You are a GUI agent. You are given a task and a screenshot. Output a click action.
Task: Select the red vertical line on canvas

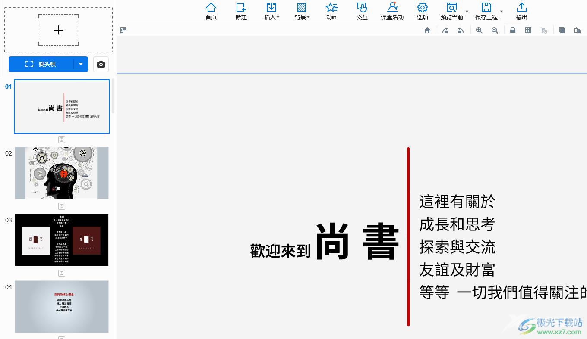tap(408, 236)
